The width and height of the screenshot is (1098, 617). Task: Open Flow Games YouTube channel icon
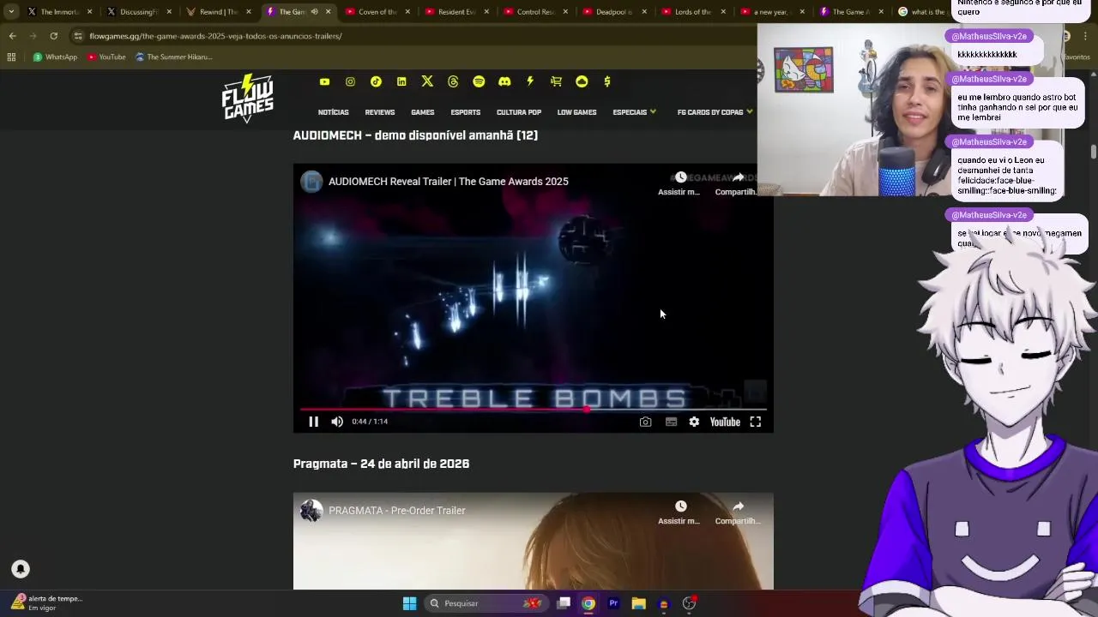click(x=324, y=81)
